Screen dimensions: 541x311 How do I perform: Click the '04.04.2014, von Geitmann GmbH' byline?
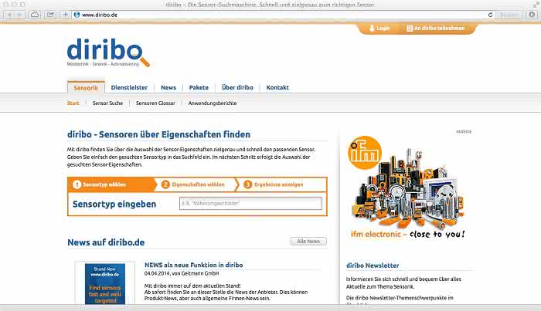tap(182, 273)
